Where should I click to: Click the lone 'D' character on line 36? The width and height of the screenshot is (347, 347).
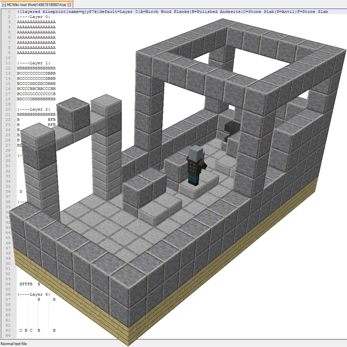coord(21,191)
